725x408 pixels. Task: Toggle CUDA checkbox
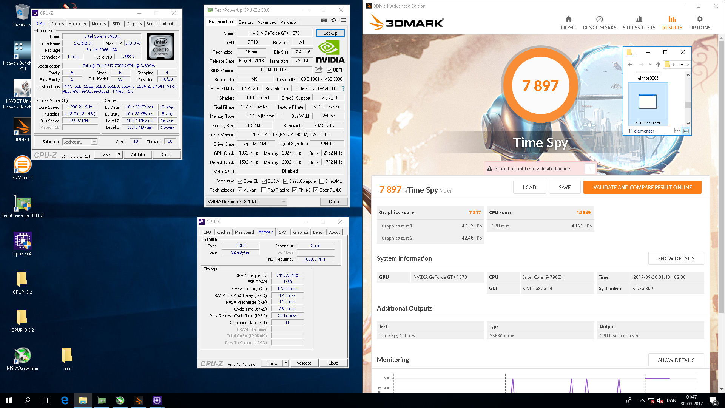[264, 181]
